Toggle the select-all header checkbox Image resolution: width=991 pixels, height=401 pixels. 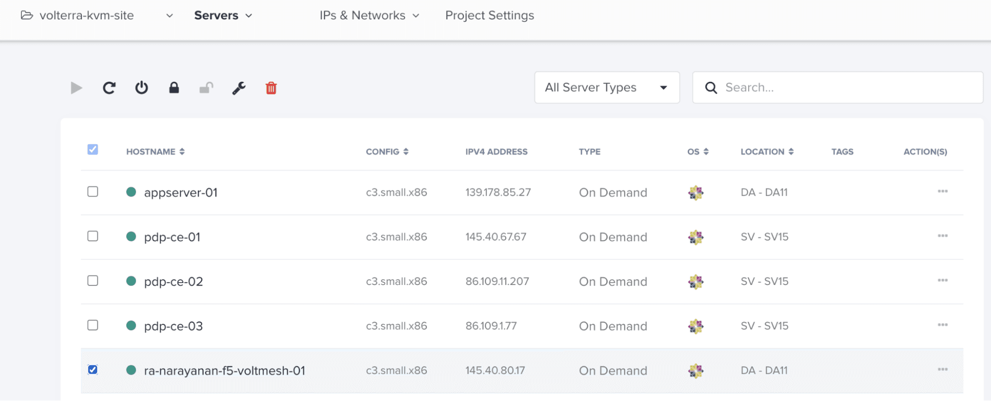coord(93,150)
